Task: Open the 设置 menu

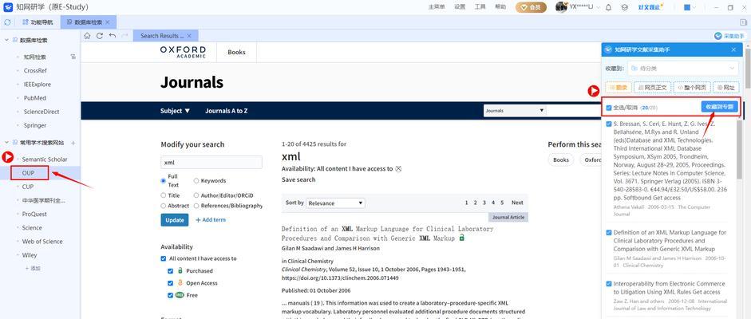Action: pyautogui.click(x=460, y=7)
